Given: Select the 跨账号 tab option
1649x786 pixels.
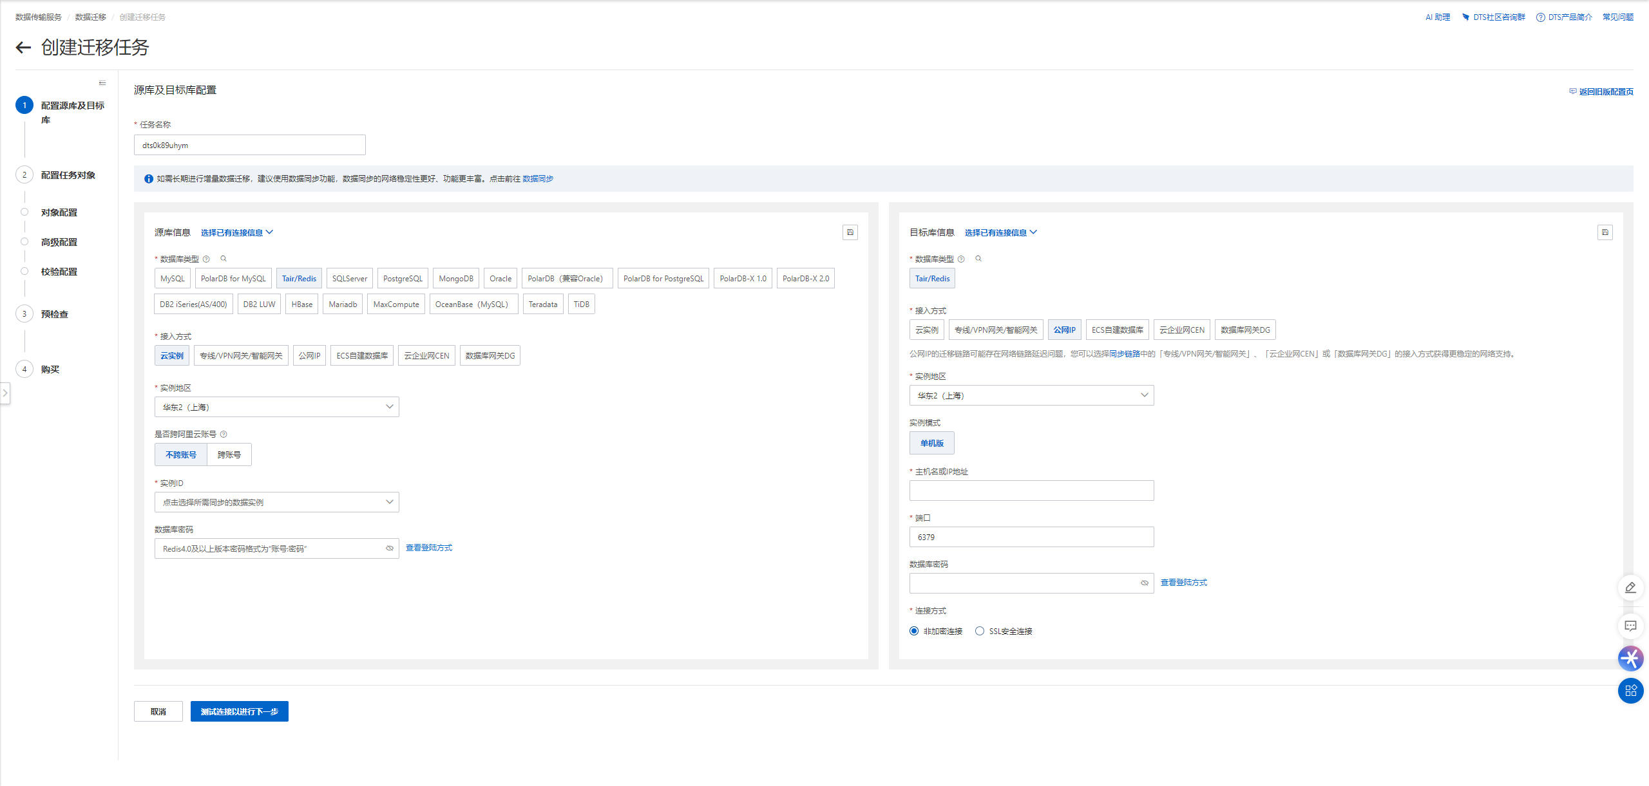Looking at the screenshot, I should tap(229, 454).
